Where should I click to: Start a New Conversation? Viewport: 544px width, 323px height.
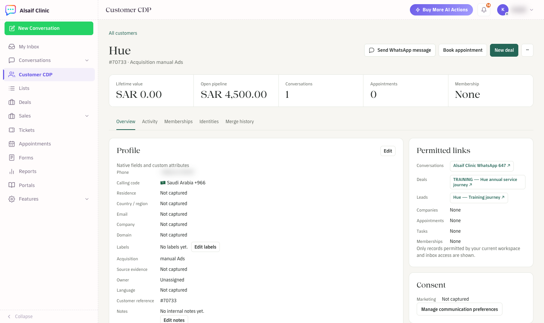pos(49,28)
